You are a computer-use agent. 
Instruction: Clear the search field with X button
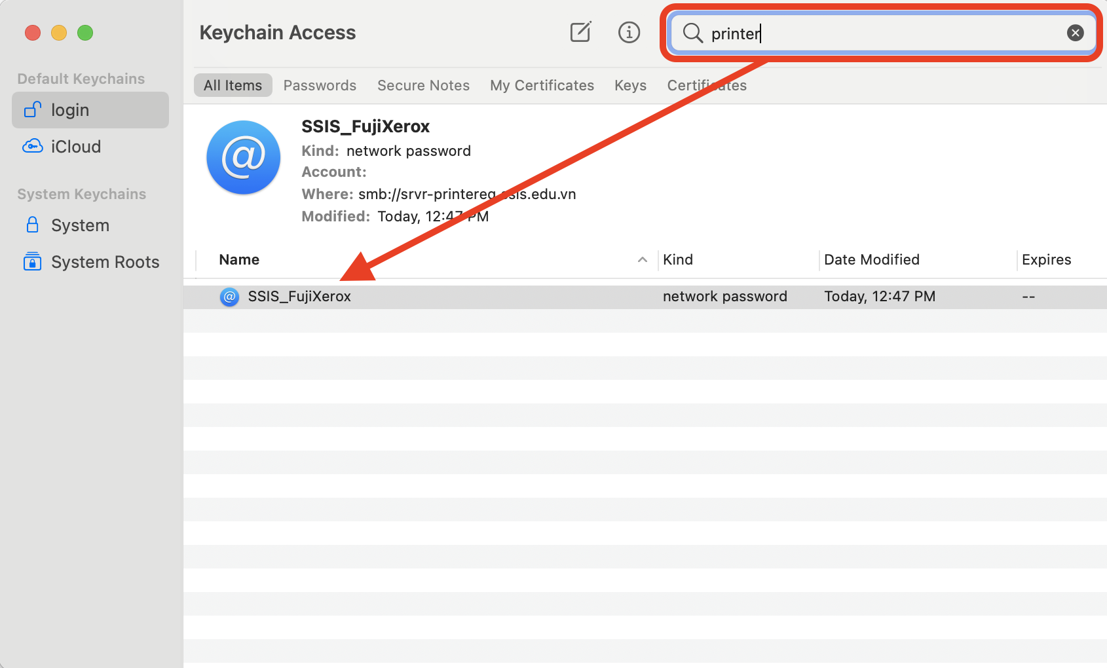click(1075, 33)
